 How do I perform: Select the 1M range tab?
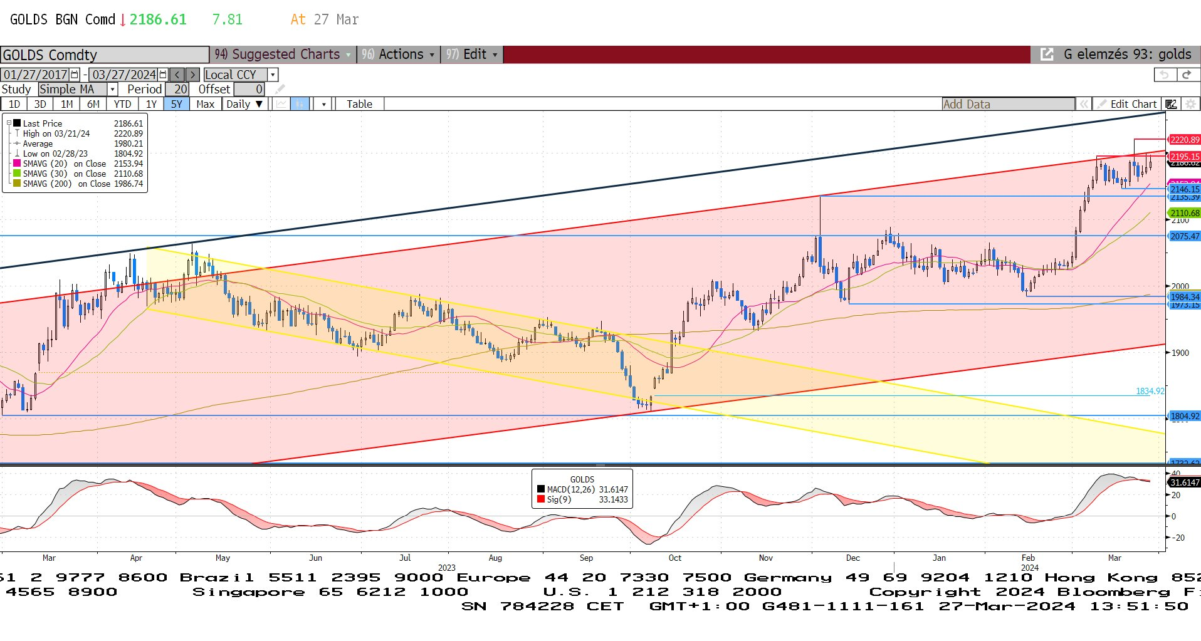pyautogui.click(x=67, y=104)
